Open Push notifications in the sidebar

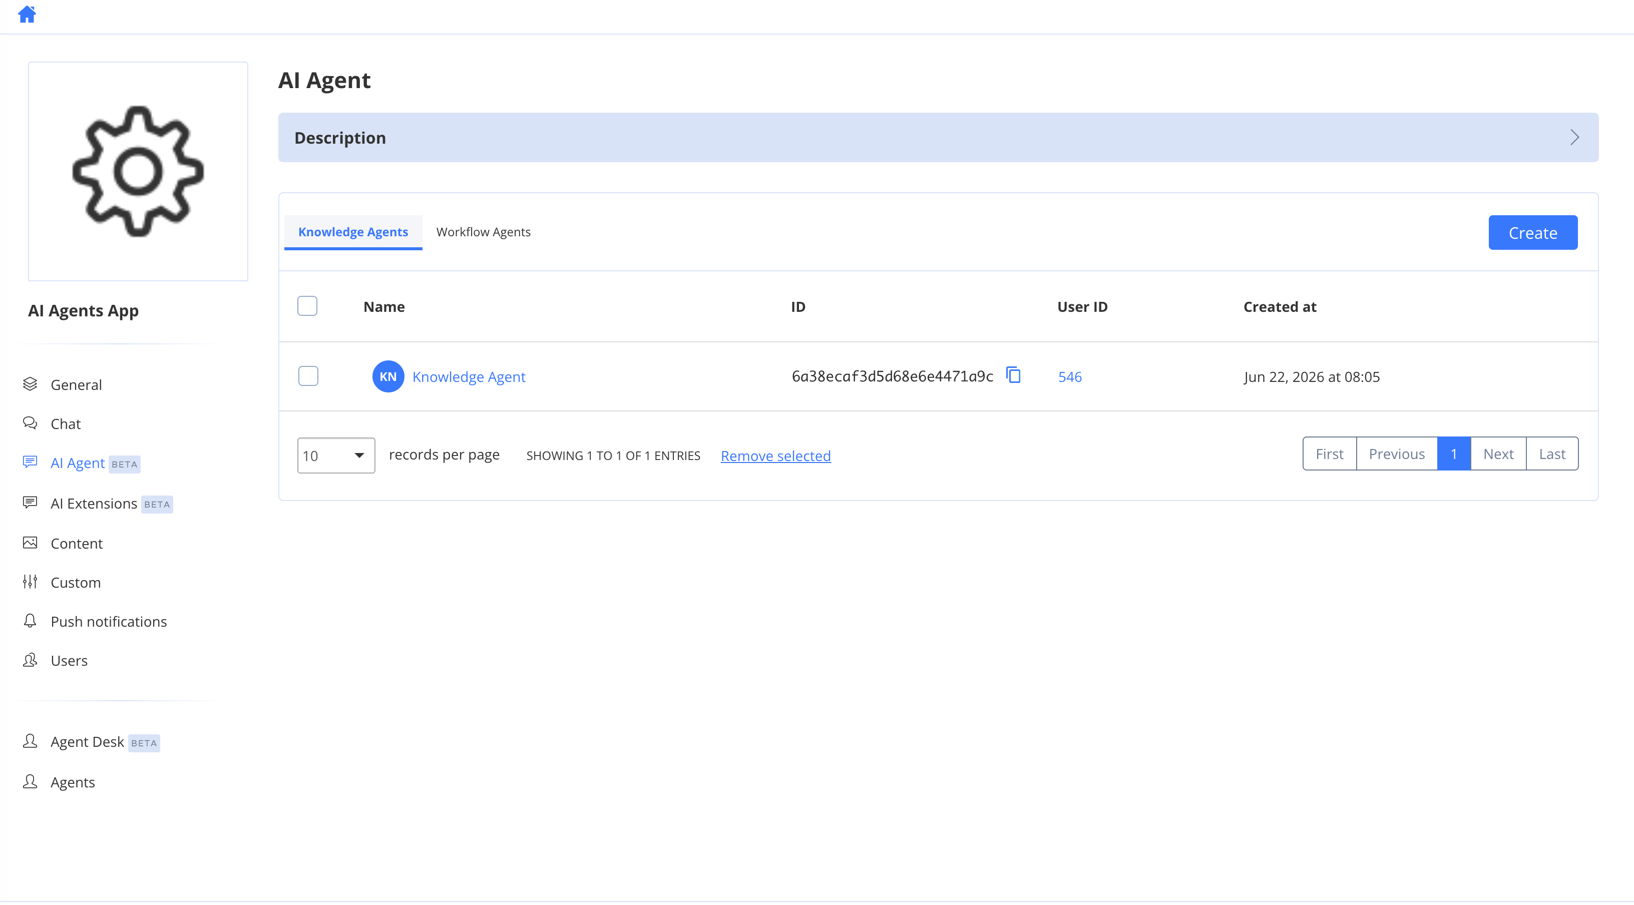[x=109, y=622]
